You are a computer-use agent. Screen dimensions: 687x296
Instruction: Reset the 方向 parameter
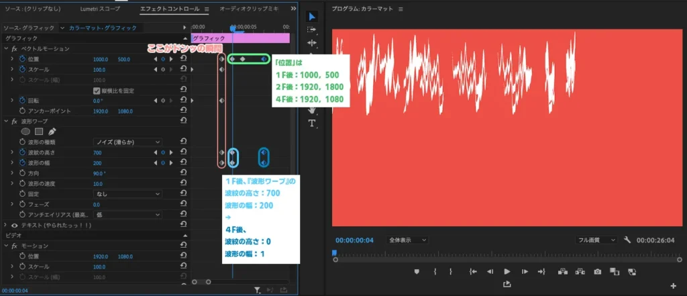[184, 173]
